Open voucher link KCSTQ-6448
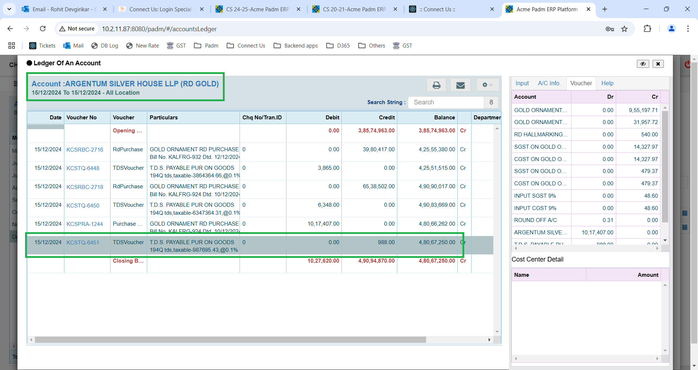Viewport: 698px width, 370px height. click(83, 168)
